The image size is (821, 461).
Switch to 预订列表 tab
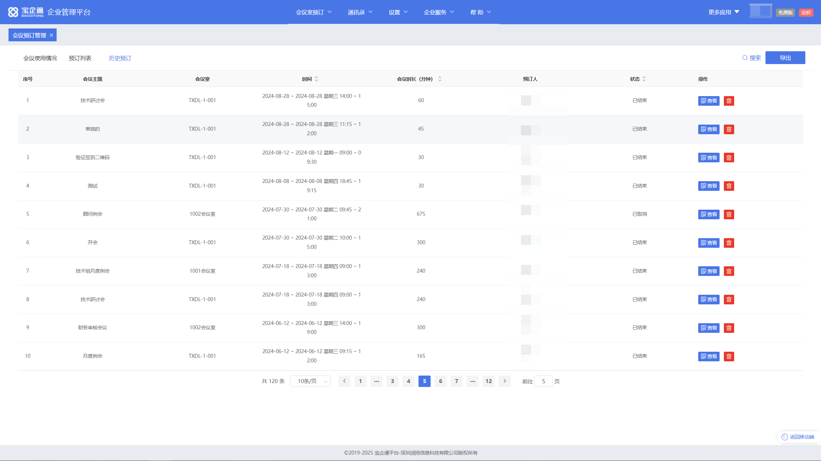[80, 58]
